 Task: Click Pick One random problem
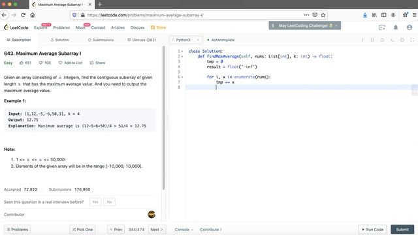(82, 229)
